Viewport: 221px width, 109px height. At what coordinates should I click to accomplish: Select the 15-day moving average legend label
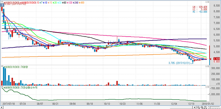pyautogui.click(x=50, y=3)
